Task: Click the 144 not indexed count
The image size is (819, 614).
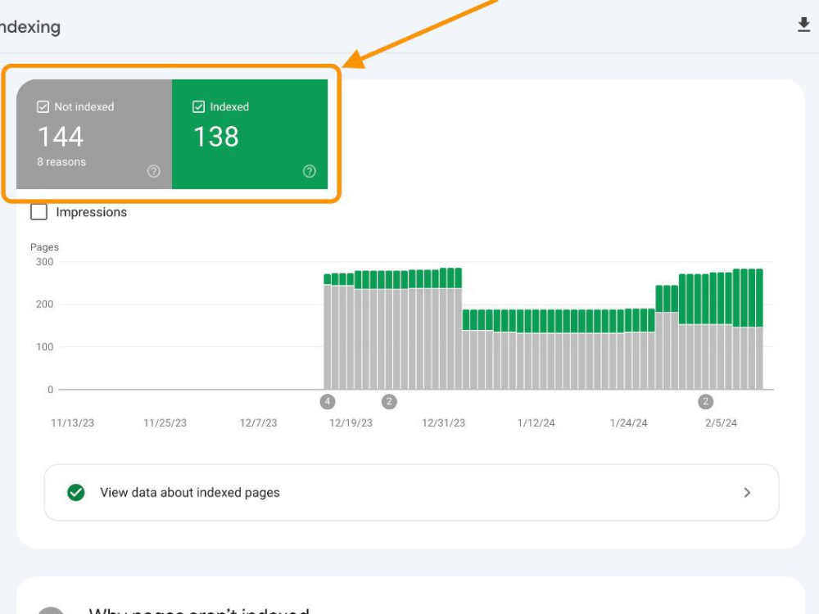Action: (61, 137)
